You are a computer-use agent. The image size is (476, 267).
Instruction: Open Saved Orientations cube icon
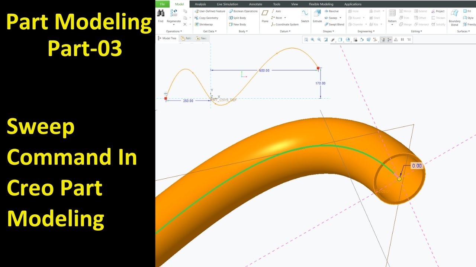[348, 40]
